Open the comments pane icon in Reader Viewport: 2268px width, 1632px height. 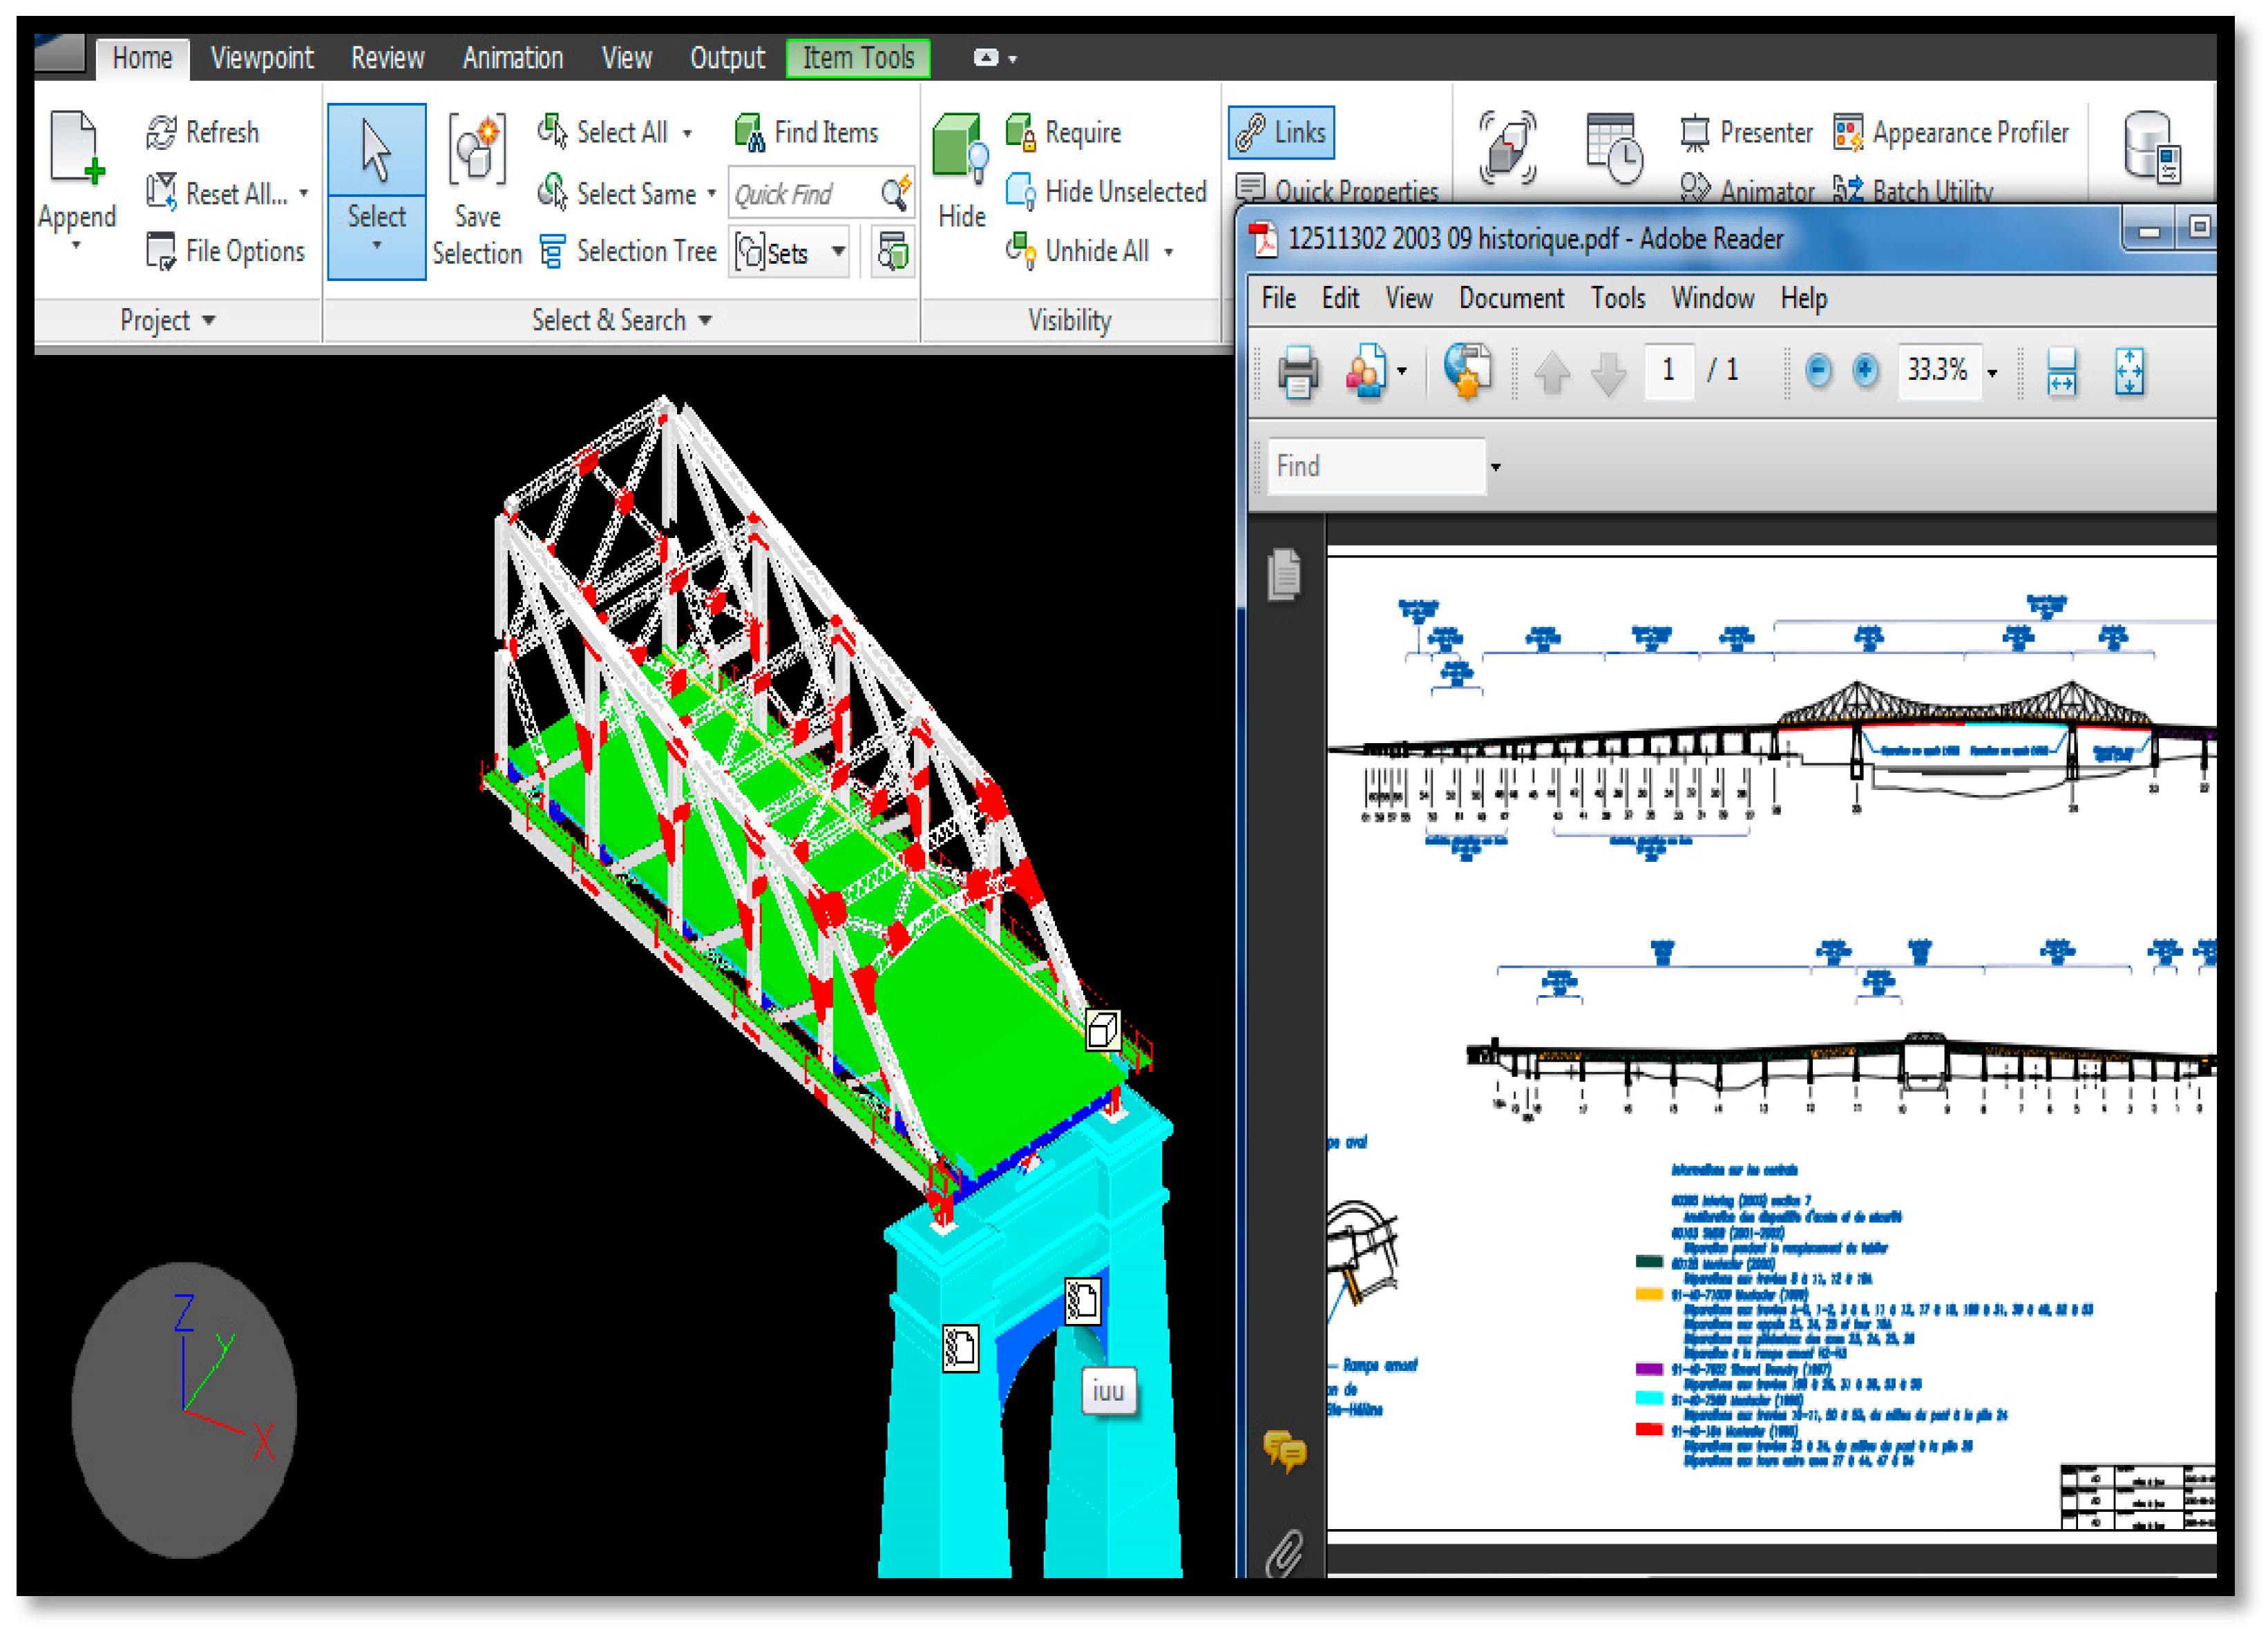pyautogui.click(x=1284, y=1450)
